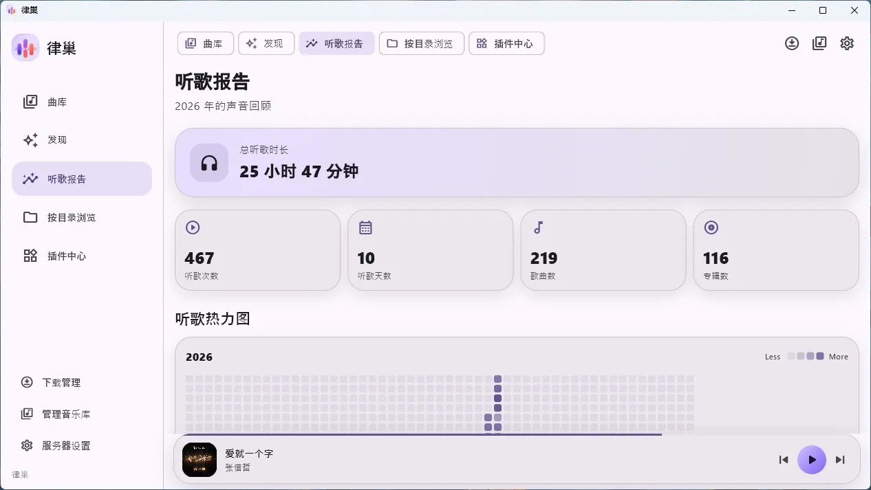
Task: Click the 467 听歌次数 card
Action: 257,250
